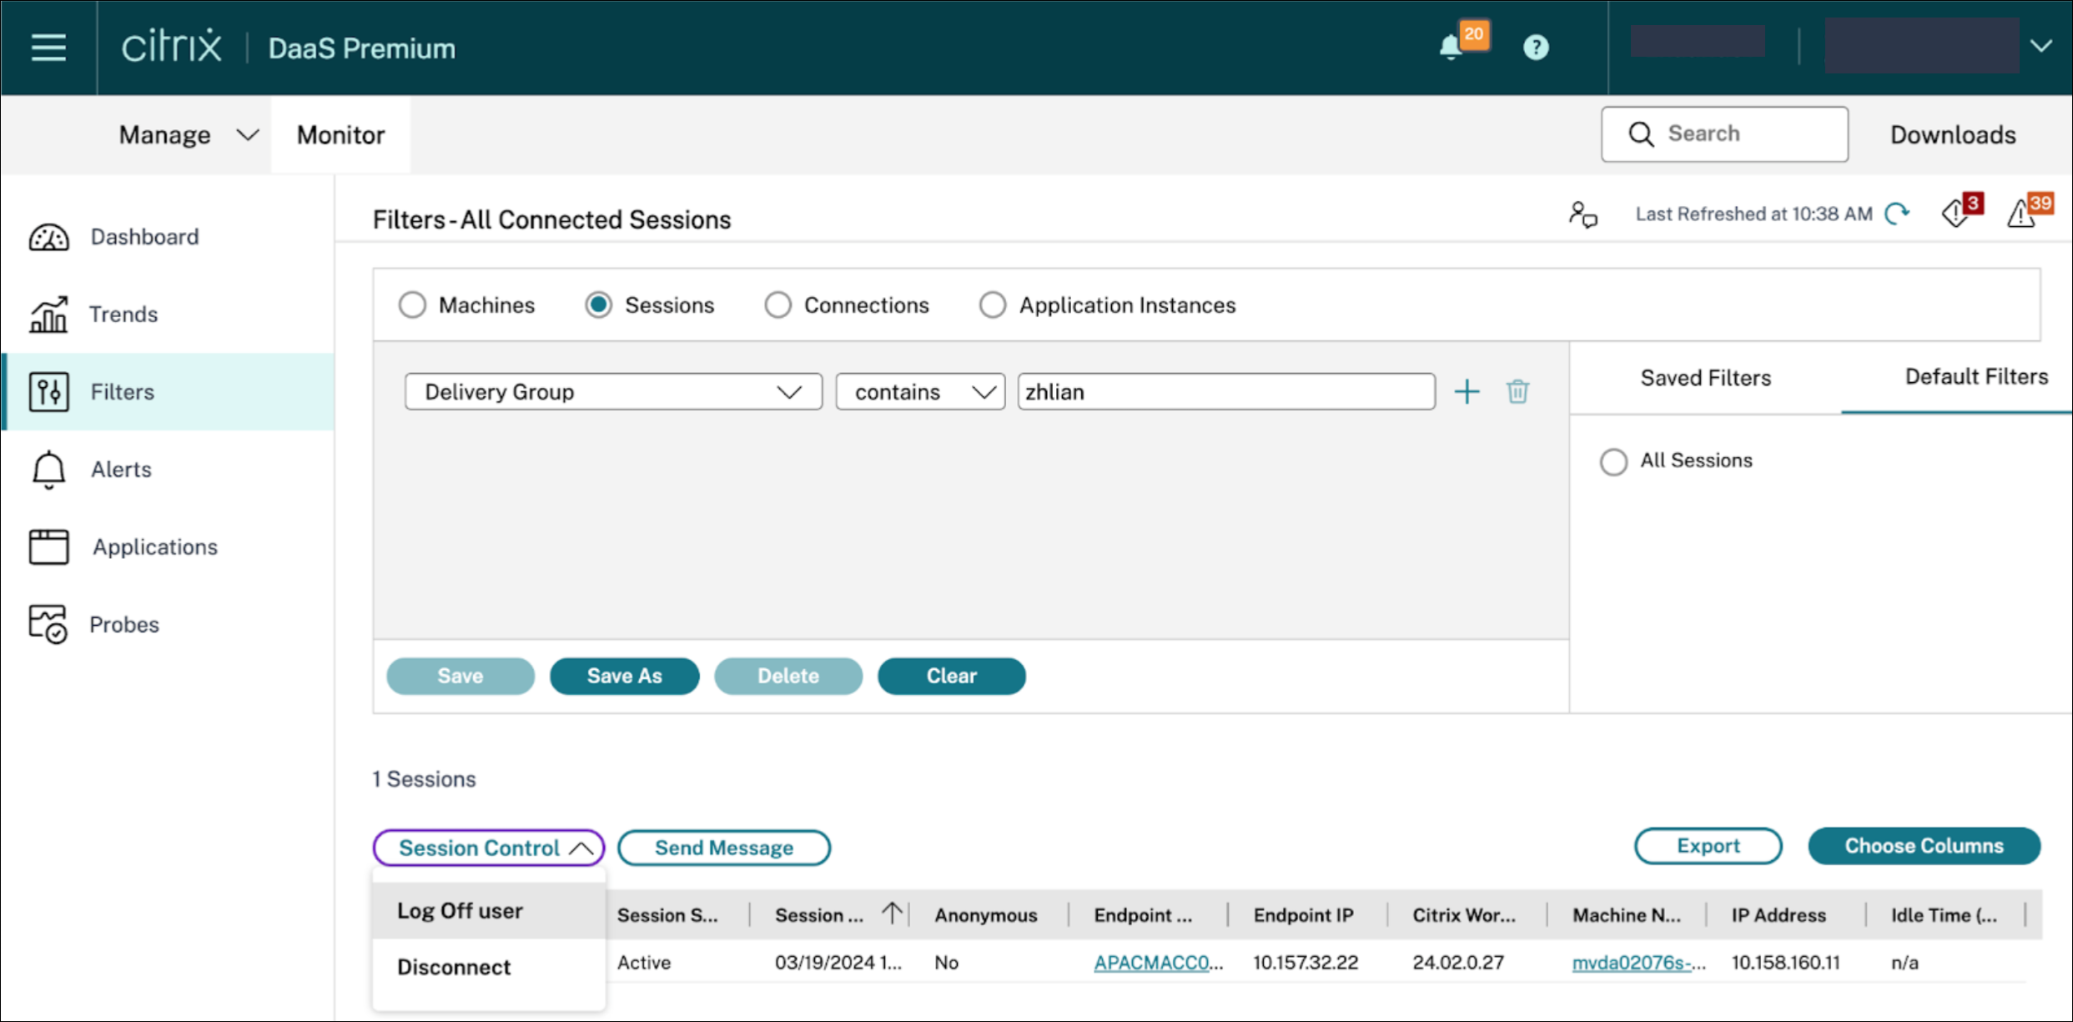Open the contains operator dropdown

point(920,391)
